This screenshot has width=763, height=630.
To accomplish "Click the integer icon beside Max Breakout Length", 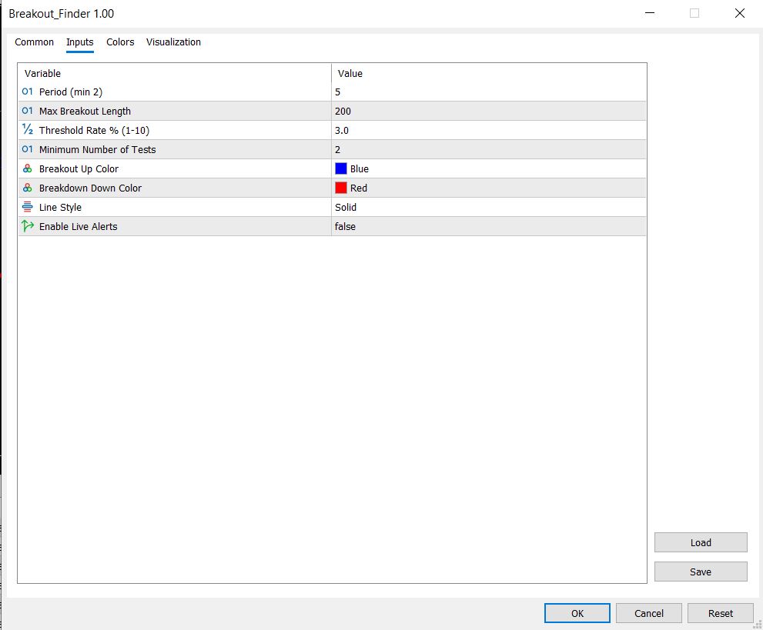I will [25, 111].
